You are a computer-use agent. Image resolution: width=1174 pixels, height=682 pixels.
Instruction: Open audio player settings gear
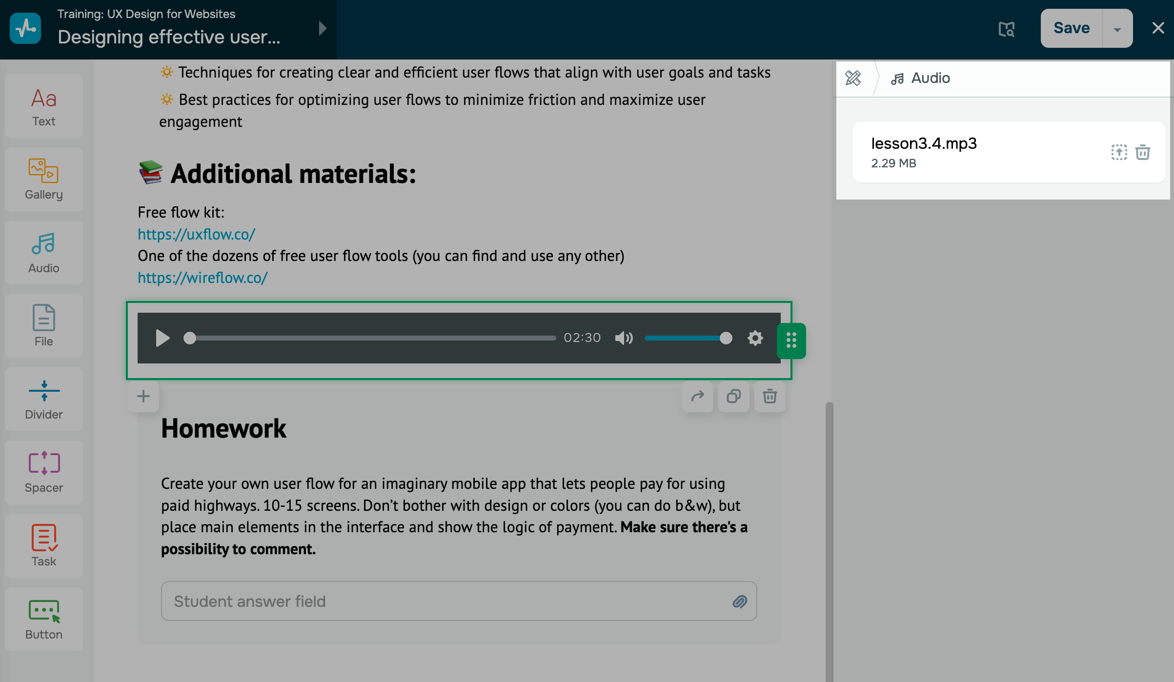point(755,338)
